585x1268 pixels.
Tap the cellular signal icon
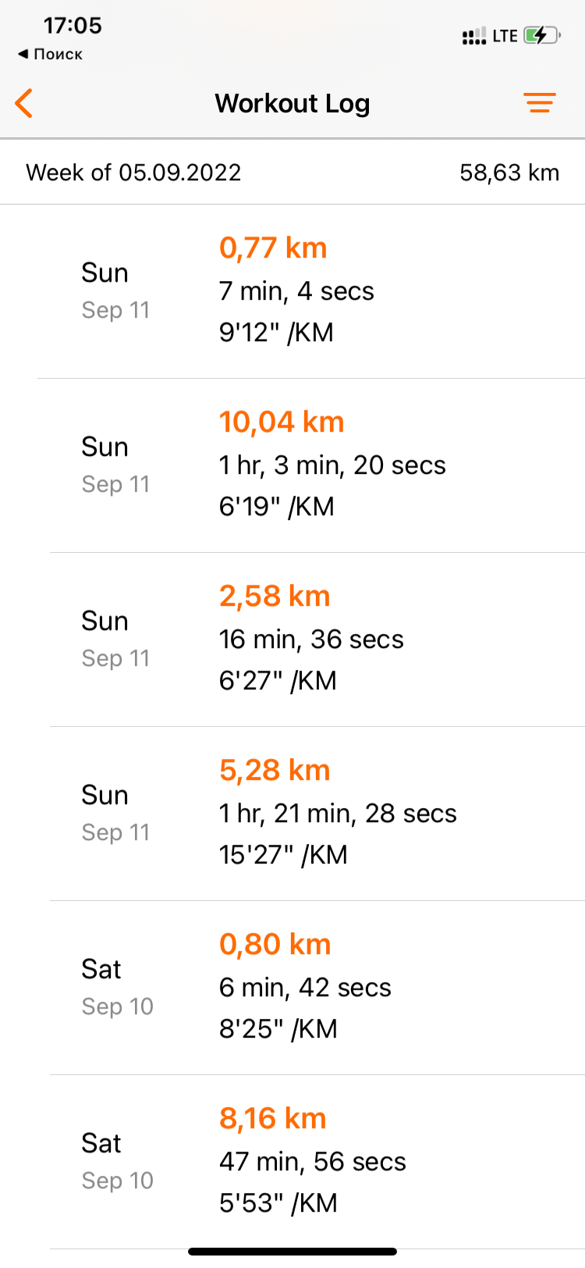click(x=473, y=36)
